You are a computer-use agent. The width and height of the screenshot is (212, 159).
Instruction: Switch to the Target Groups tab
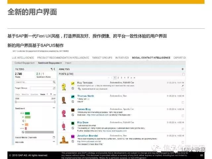[102, 58]
